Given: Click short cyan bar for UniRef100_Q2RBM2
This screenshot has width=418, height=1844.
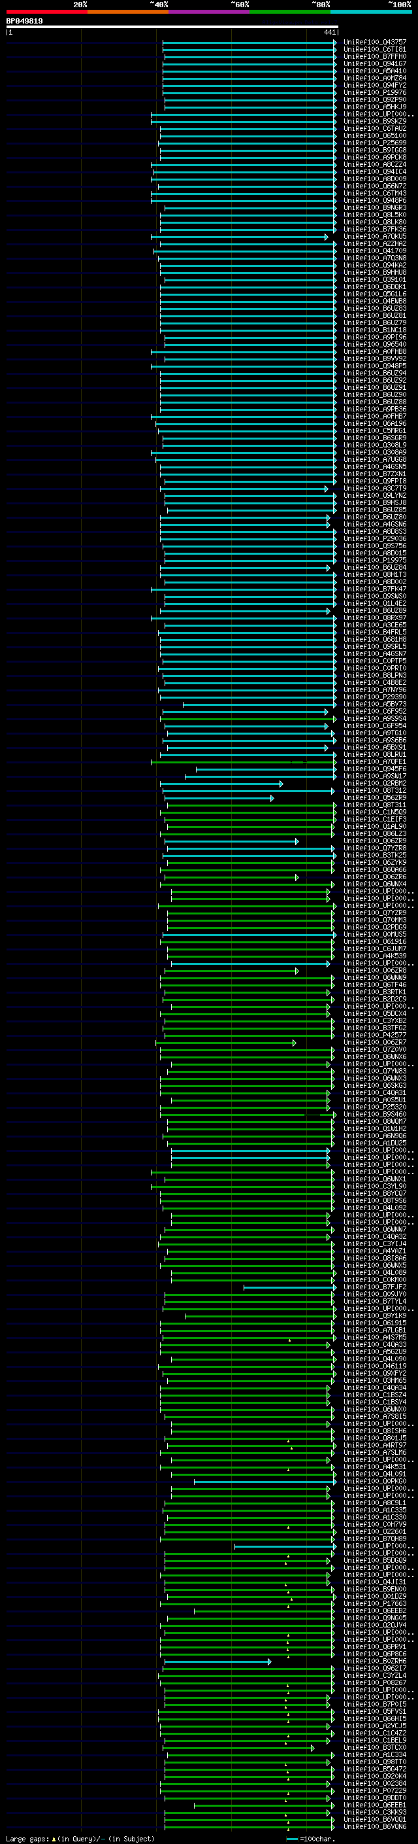Looking at the screenshot, I should (221, 784).
